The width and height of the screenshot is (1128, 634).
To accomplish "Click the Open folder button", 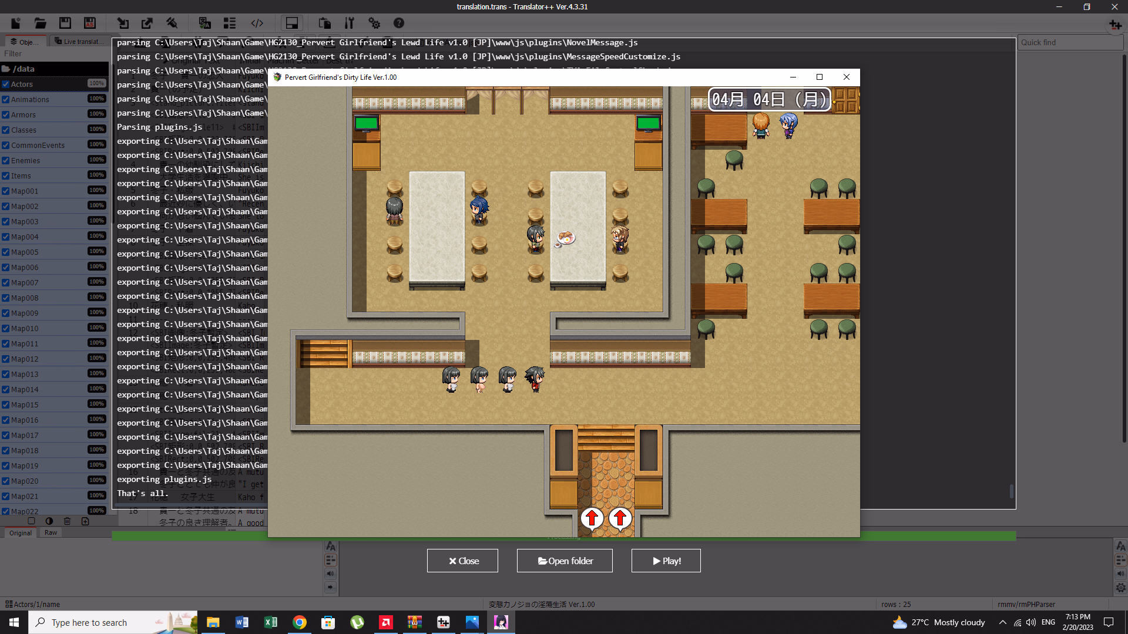I will [565, 561].
